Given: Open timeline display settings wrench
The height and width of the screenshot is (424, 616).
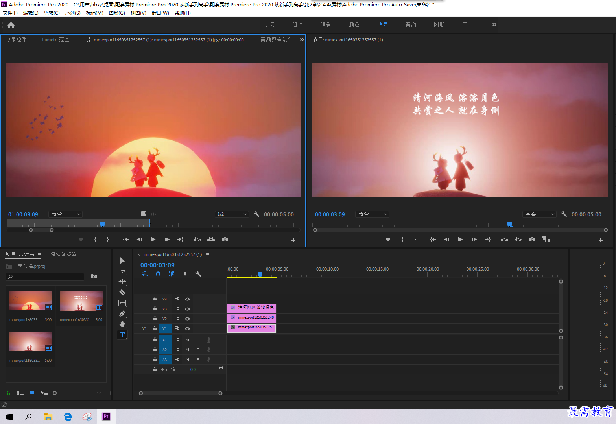Looking at the screenshot, I should pos(198,274).
